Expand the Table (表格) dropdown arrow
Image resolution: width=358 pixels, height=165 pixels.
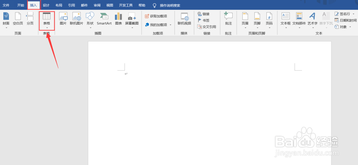[x=47, y=28]
